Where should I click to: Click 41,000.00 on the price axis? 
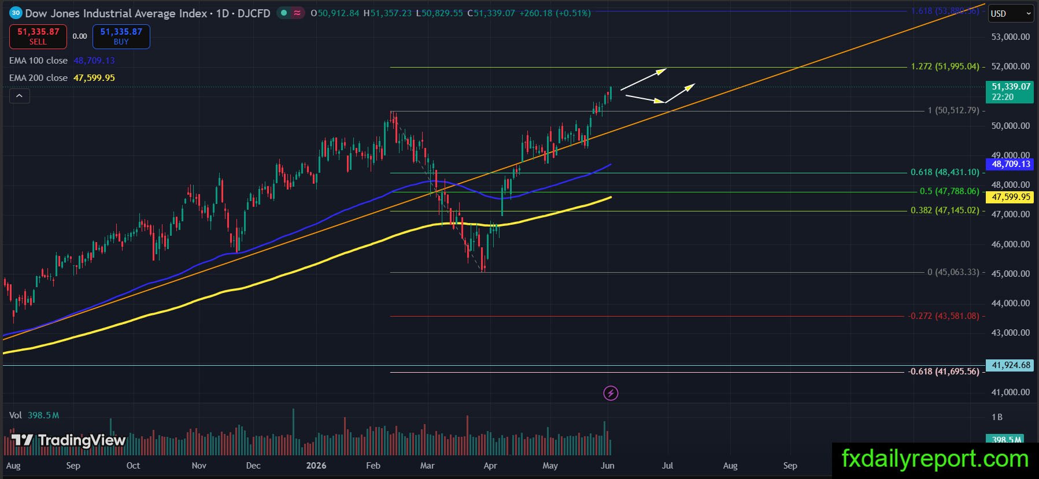pos(1011,392)
